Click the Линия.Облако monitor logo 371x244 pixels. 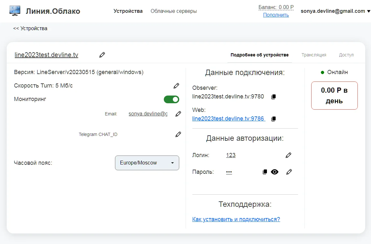tap(15, 11)
